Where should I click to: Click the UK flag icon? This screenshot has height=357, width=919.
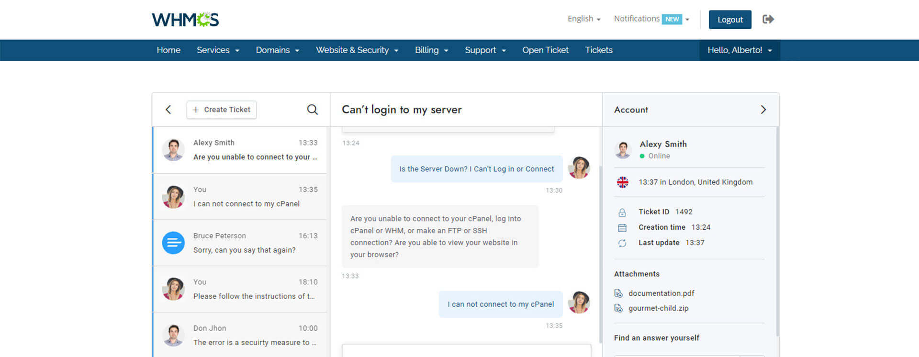pyautogui.click(x=622, y=182)
